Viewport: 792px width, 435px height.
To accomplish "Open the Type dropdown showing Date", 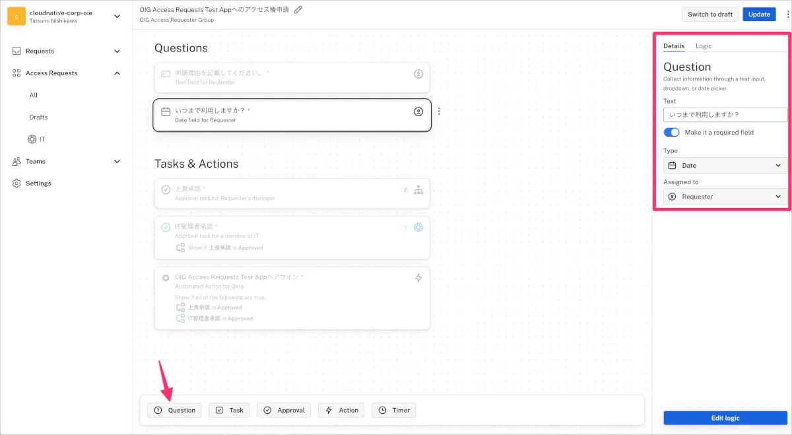I will [725, 166].
